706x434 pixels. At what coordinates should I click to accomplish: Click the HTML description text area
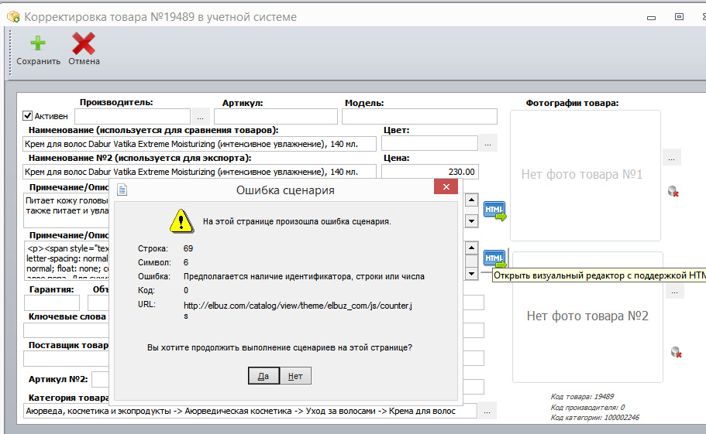click(x=67, y=261)
